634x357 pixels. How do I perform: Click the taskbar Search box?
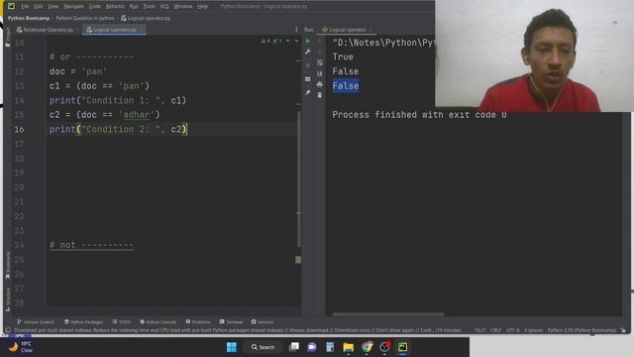tap(263, 347)
